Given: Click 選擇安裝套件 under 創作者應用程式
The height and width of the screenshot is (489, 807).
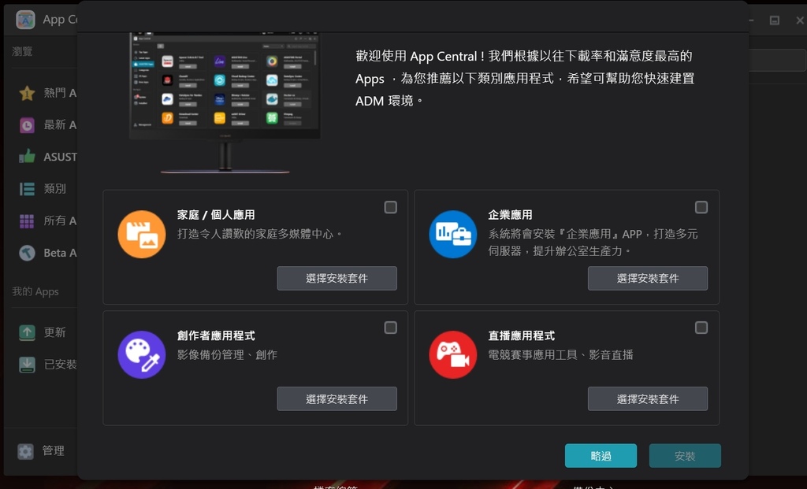Looking at the screenshot, I should click(x=337, y=398).
